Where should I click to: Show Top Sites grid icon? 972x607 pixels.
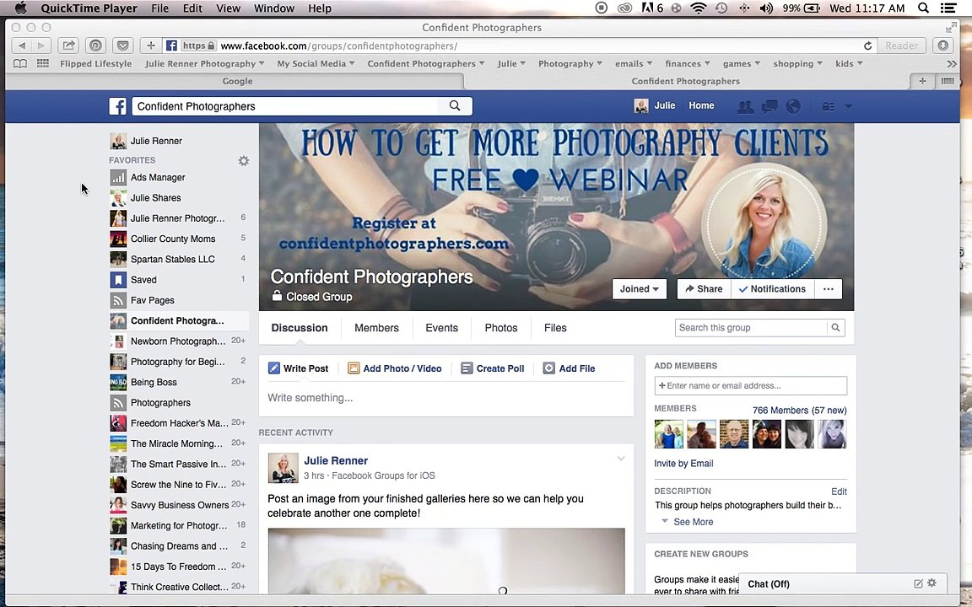(43, 63)
